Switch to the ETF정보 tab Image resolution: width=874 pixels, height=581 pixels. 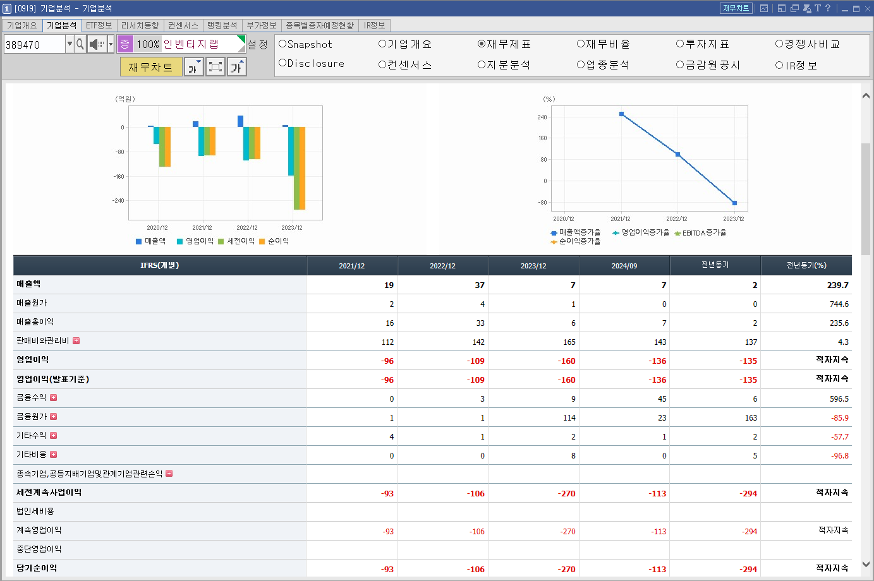point(99,25)
